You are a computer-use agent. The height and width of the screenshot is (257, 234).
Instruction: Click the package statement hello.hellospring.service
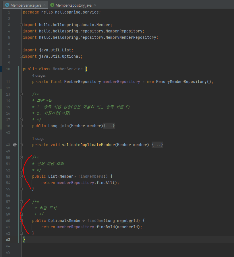point(62,12)
